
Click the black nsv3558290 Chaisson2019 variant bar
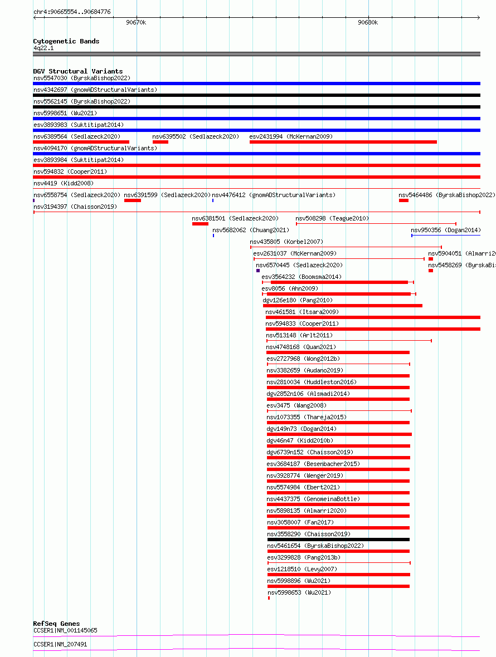(x=338, y=540)
